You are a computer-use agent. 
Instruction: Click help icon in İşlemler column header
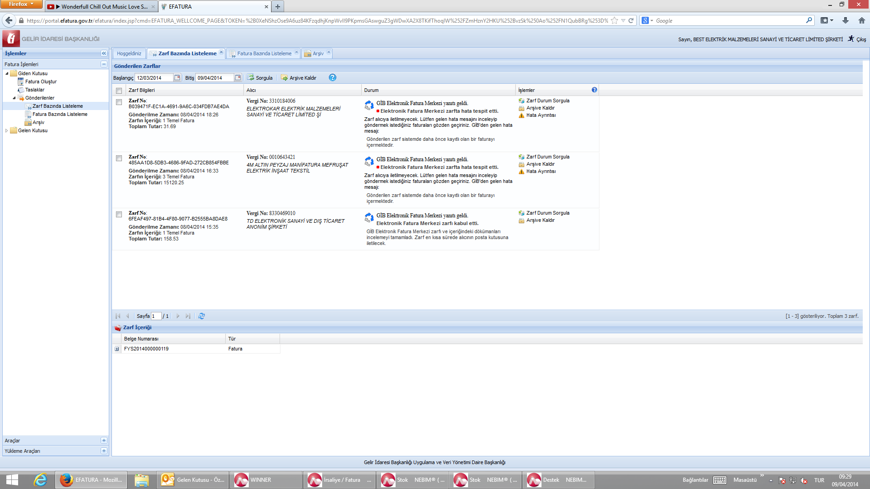coord(594,90)
